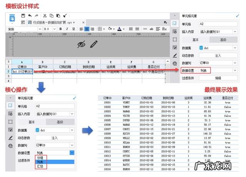Switch to 高级 tab in 模板设计样式 panel
The height and width of the screenshot is (177, 246).
click(x=223, y=40)
